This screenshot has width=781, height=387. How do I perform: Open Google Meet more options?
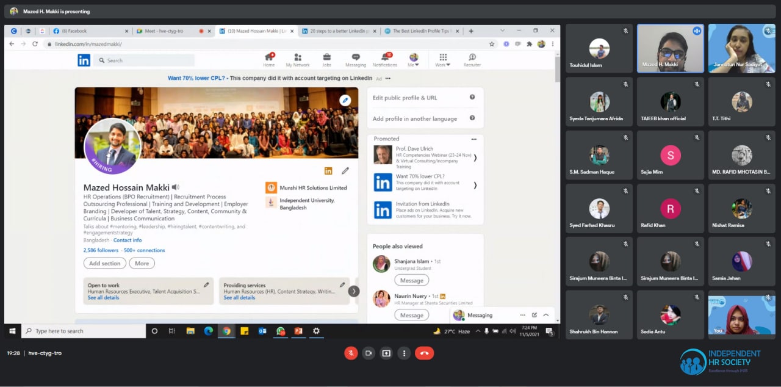point(404,353)
